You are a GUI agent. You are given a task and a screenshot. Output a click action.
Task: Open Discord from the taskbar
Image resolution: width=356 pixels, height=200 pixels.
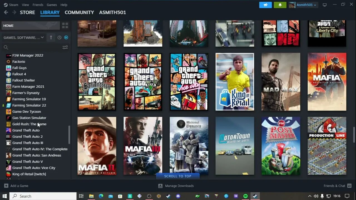pyautogui.click(x=178, y=196)
